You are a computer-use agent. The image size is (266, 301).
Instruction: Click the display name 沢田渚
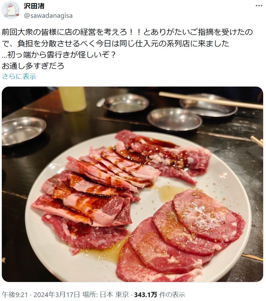(34, 6)
